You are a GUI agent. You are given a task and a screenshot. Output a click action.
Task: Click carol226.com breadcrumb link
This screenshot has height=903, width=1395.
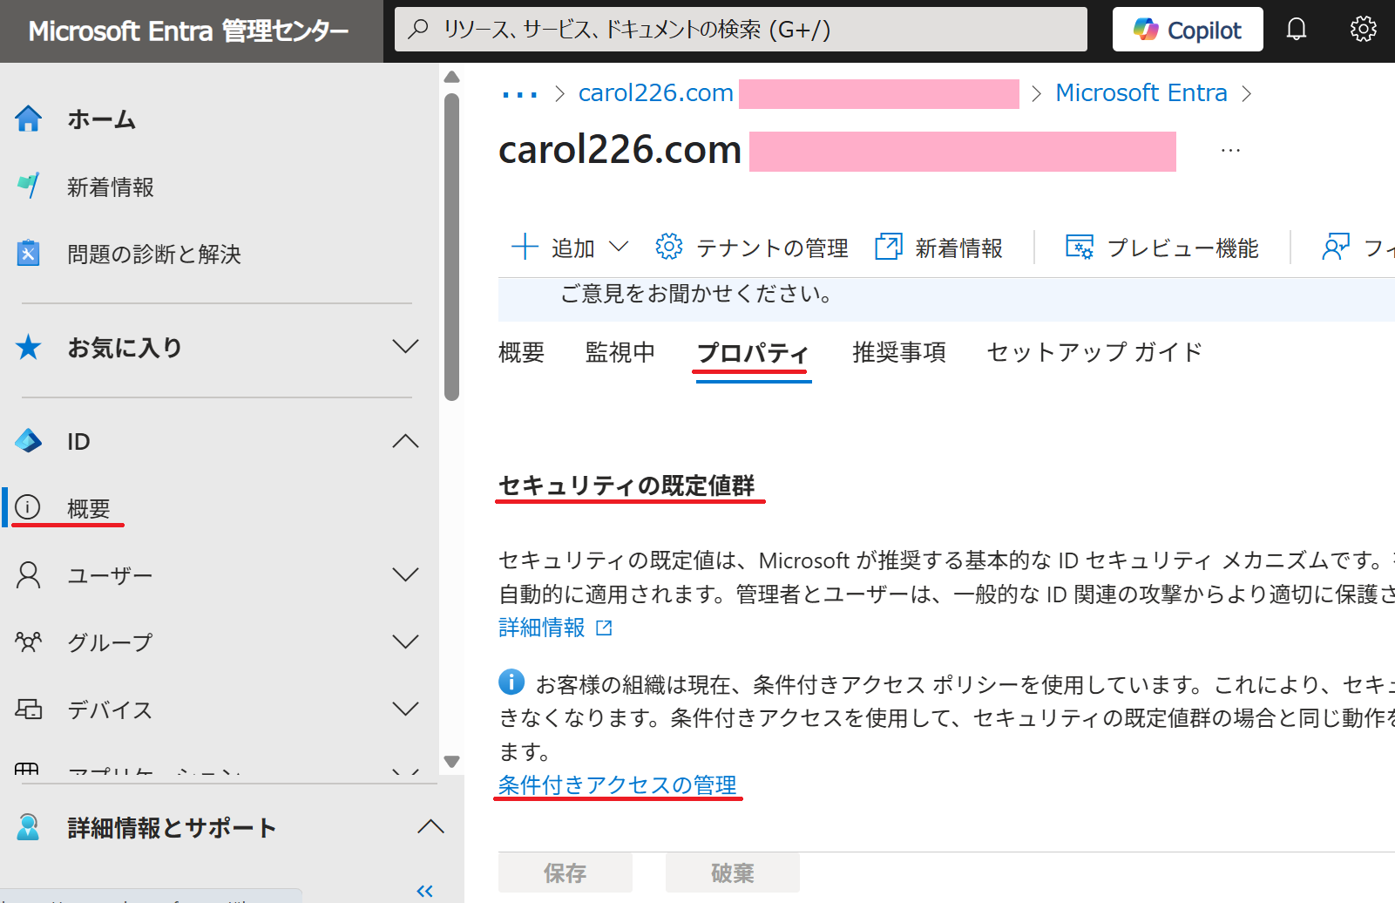pyautogui.click(x=655, y=93)
